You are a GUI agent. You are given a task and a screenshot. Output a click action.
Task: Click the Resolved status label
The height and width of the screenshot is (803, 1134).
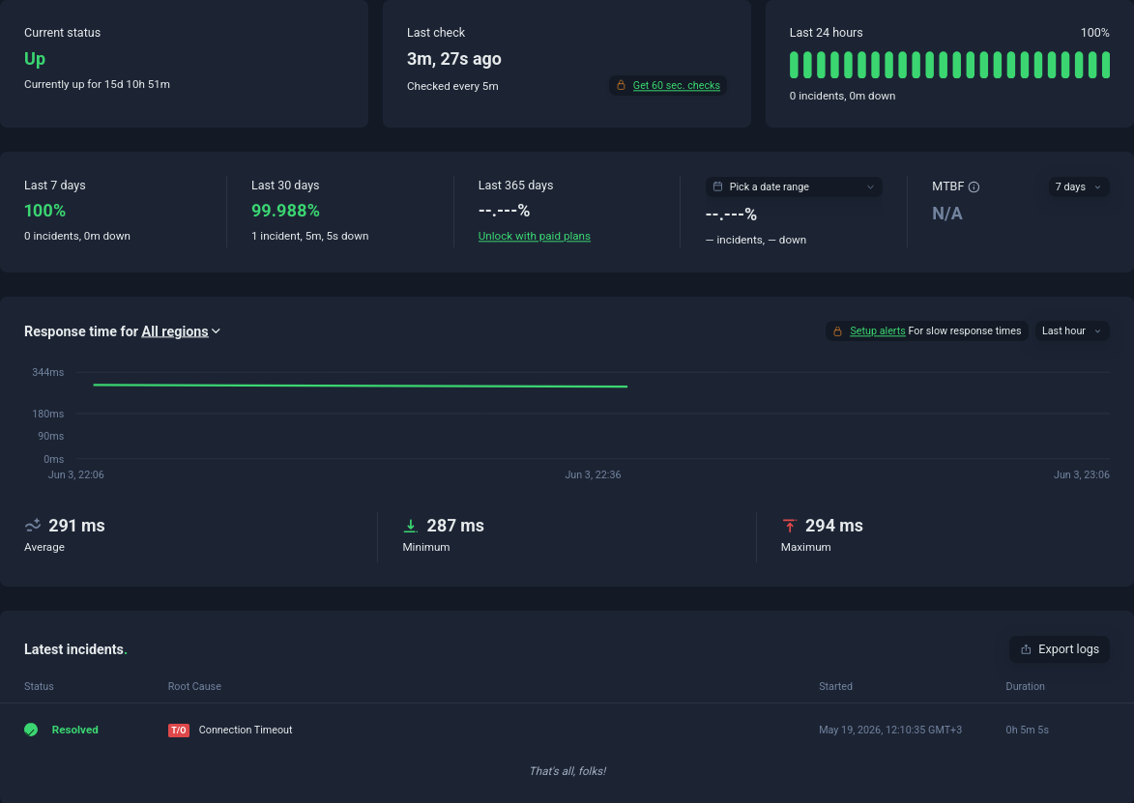point(74,730)
